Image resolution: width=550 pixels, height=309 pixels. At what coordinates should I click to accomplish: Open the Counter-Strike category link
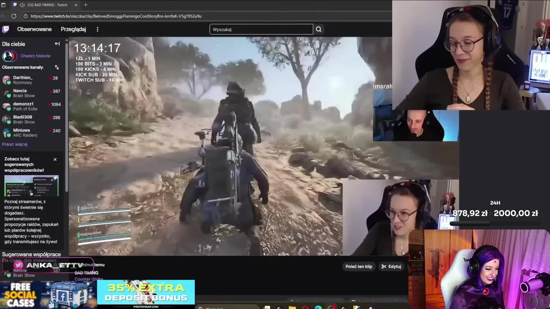click(89, 279)
